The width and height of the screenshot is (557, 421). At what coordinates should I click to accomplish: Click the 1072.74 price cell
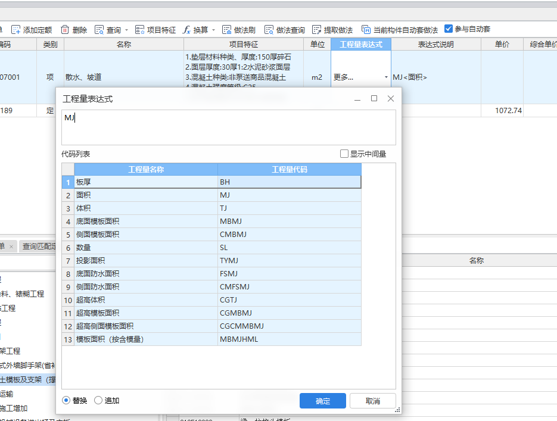(502, 110)
